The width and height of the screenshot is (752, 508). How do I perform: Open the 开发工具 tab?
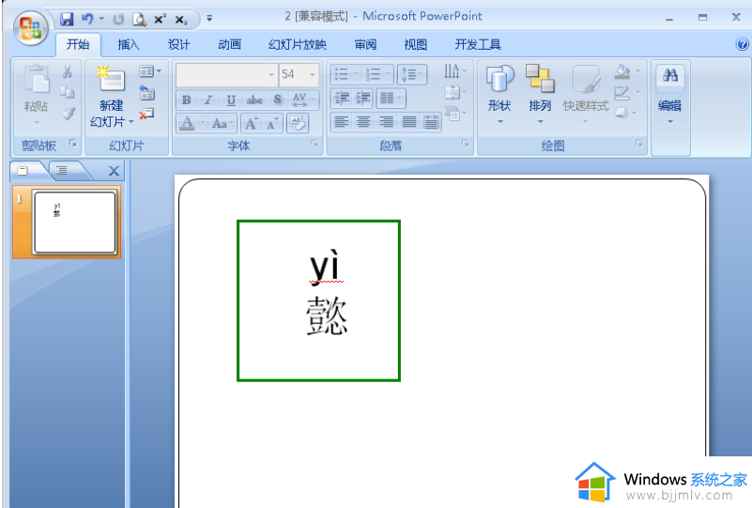tap(478, 45)
